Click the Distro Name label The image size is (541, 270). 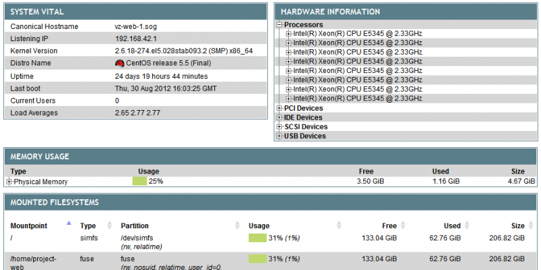[30, 63]
